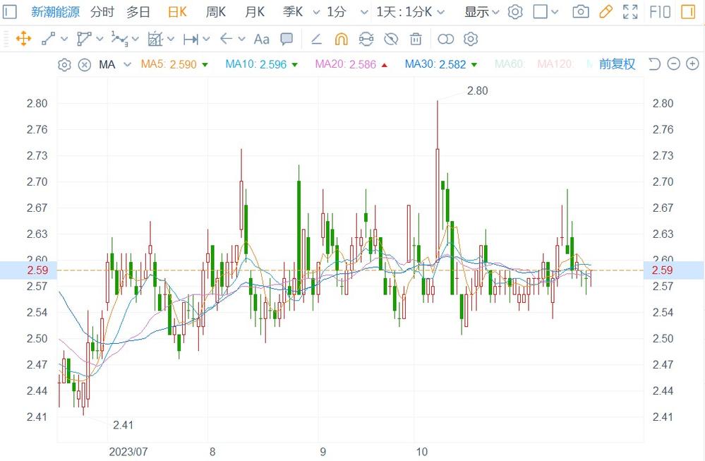
Task: Select the move/pan crosshair tool
Action: point(23,39)
